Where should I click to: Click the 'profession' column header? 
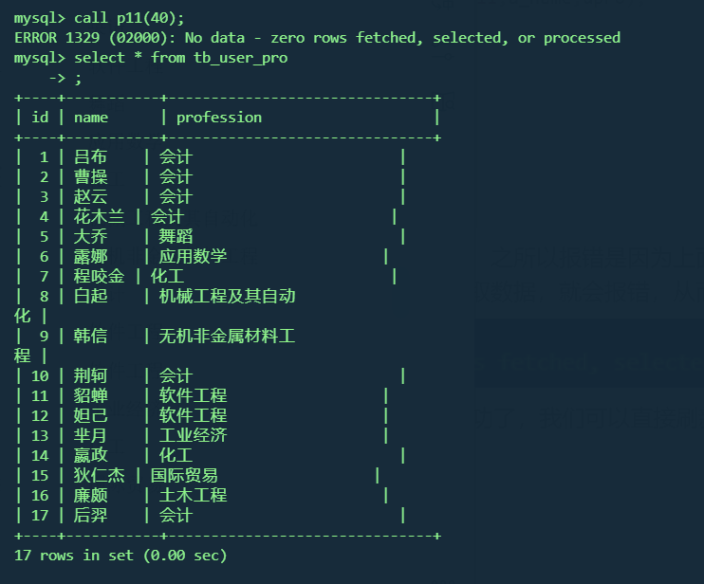pos(219,118)
